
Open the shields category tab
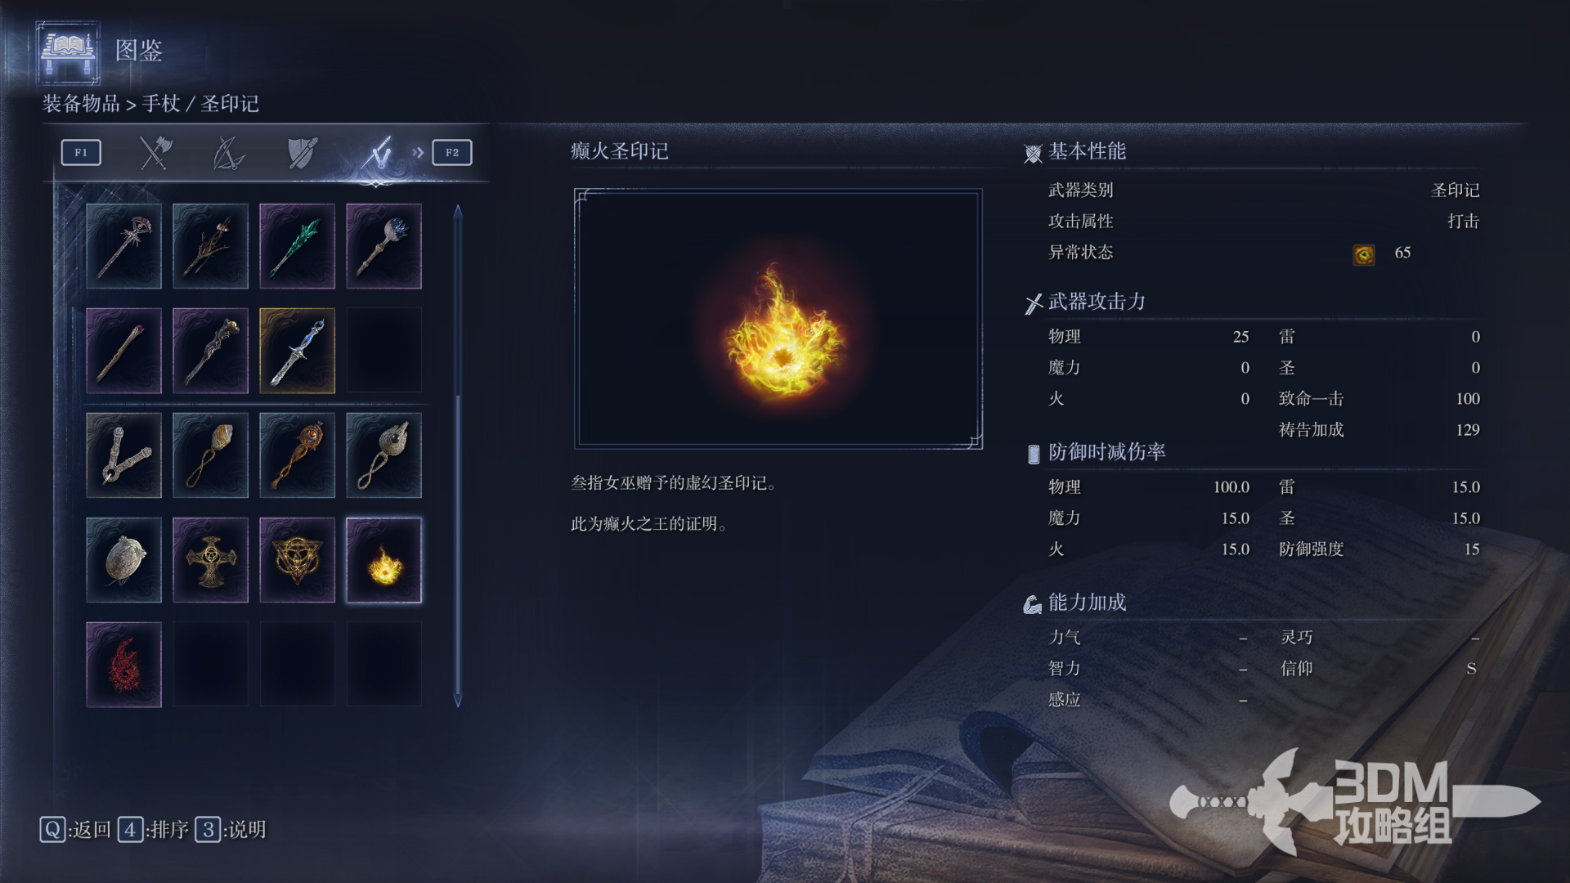(302, 153)
